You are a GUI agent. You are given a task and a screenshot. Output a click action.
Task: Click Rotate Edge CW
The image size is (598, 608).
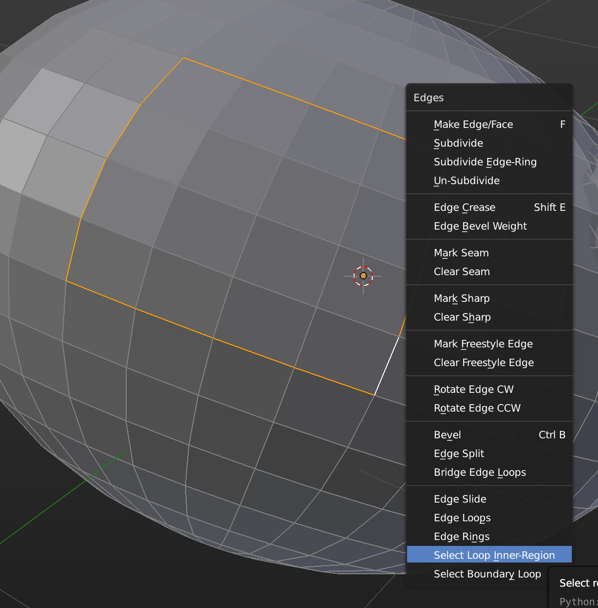click(x=489, y=389)
